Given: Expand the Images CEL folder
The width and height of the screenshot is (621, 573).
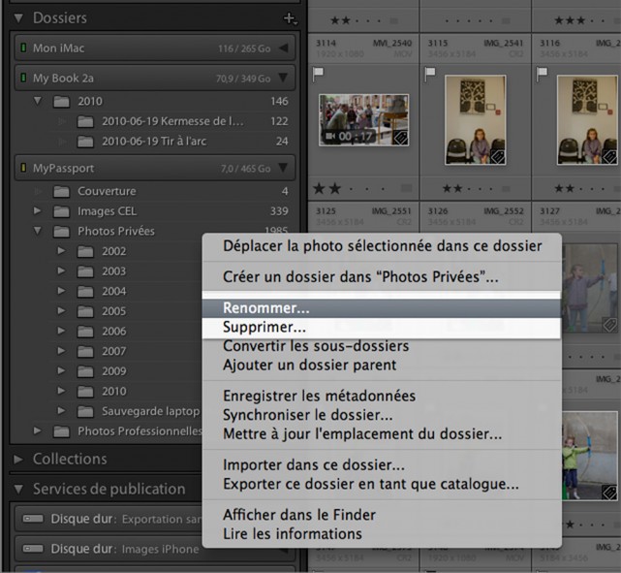Looking at the screenshot, I should point(38,210).
